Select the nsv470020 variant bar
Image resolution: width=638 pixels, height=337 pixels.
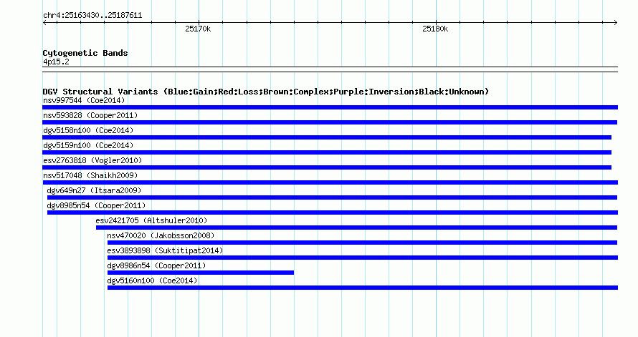click(x=362, y=243)
